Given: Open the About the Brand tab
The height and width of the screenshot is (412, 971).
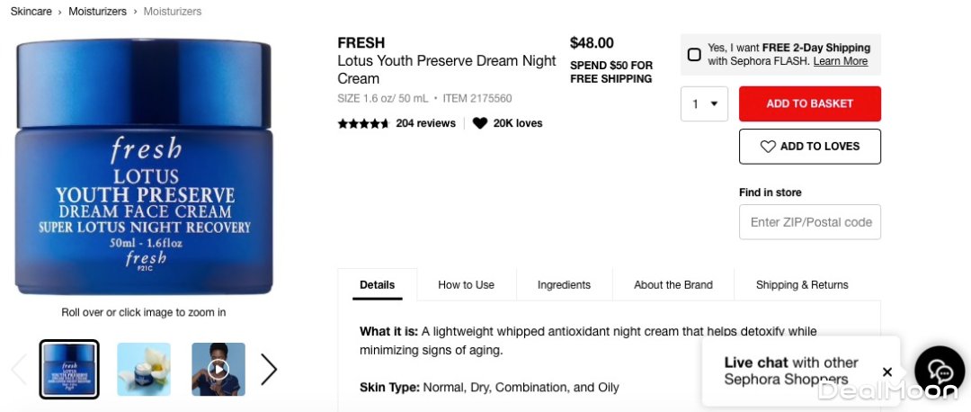Looking at the screenshot, I should [673, 284].
